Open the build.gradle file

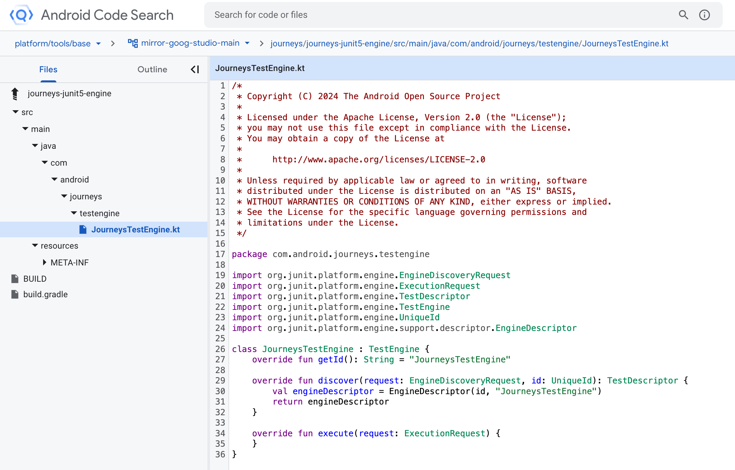pos(45,294)
